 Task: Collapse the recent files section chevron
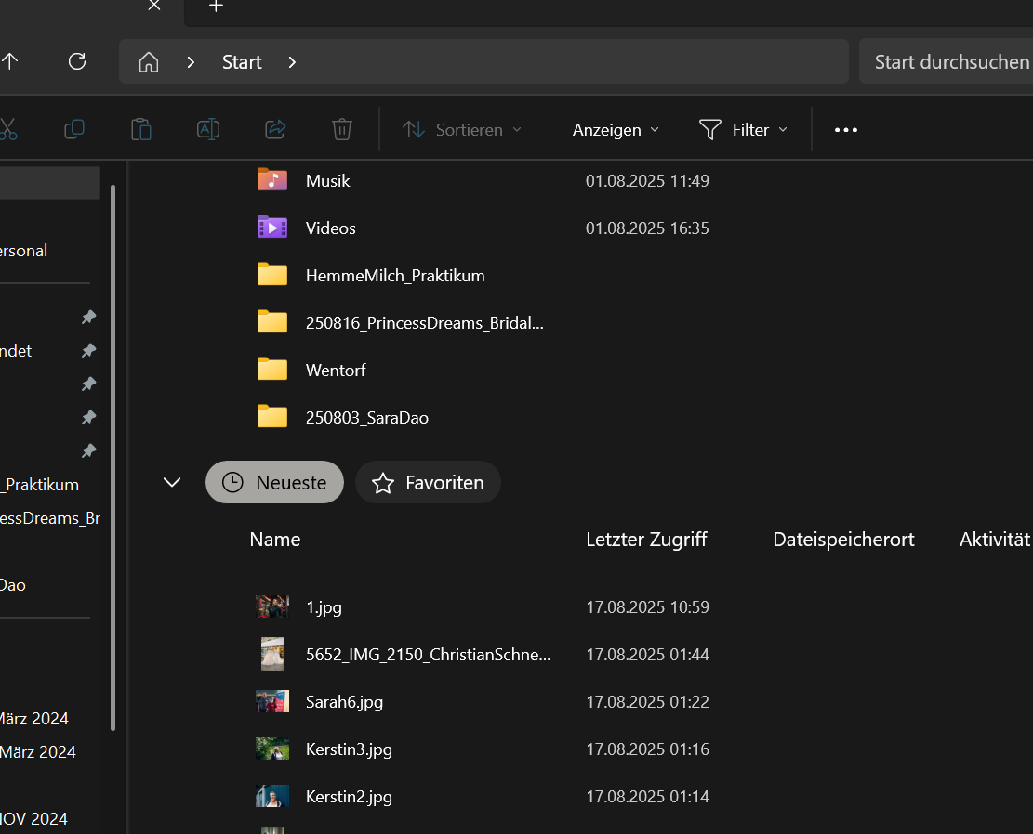[x=172, y=482]
